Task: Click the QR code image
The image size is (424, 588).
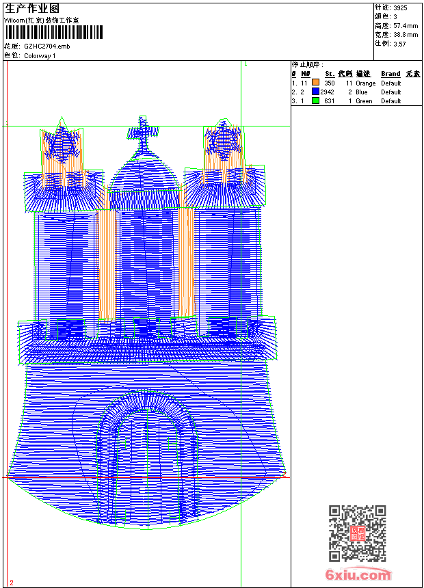Action: click(x=358, y=533)
